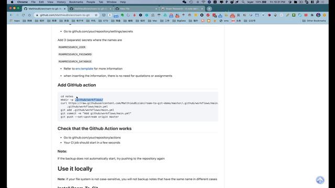Click the highlighted .github/workflows/ text

tap(89, 100)
